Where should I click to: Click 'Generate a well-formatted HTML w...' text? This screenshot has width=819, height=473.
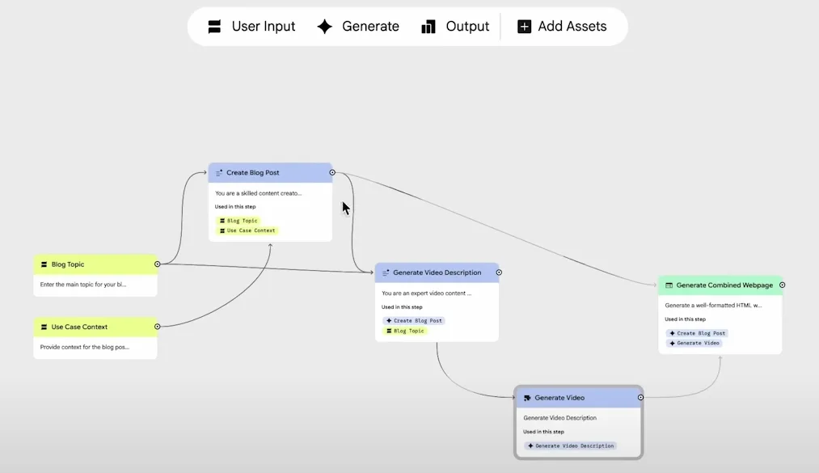[x=713, y=306]
